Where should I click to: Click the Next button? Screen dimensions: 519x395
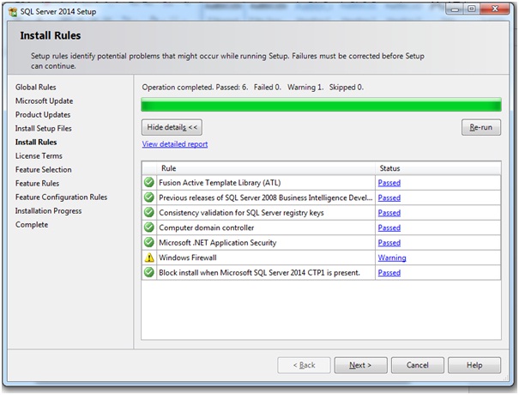click(360, 365)
